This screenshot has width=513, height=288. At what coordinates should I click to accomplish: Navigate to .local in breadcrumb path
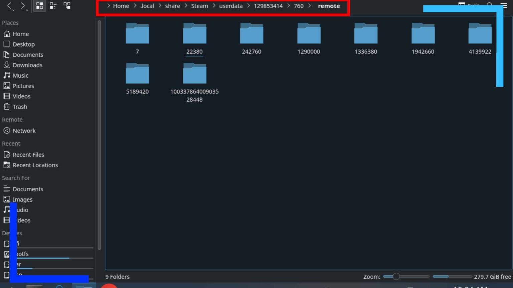[x=147, y=6]
